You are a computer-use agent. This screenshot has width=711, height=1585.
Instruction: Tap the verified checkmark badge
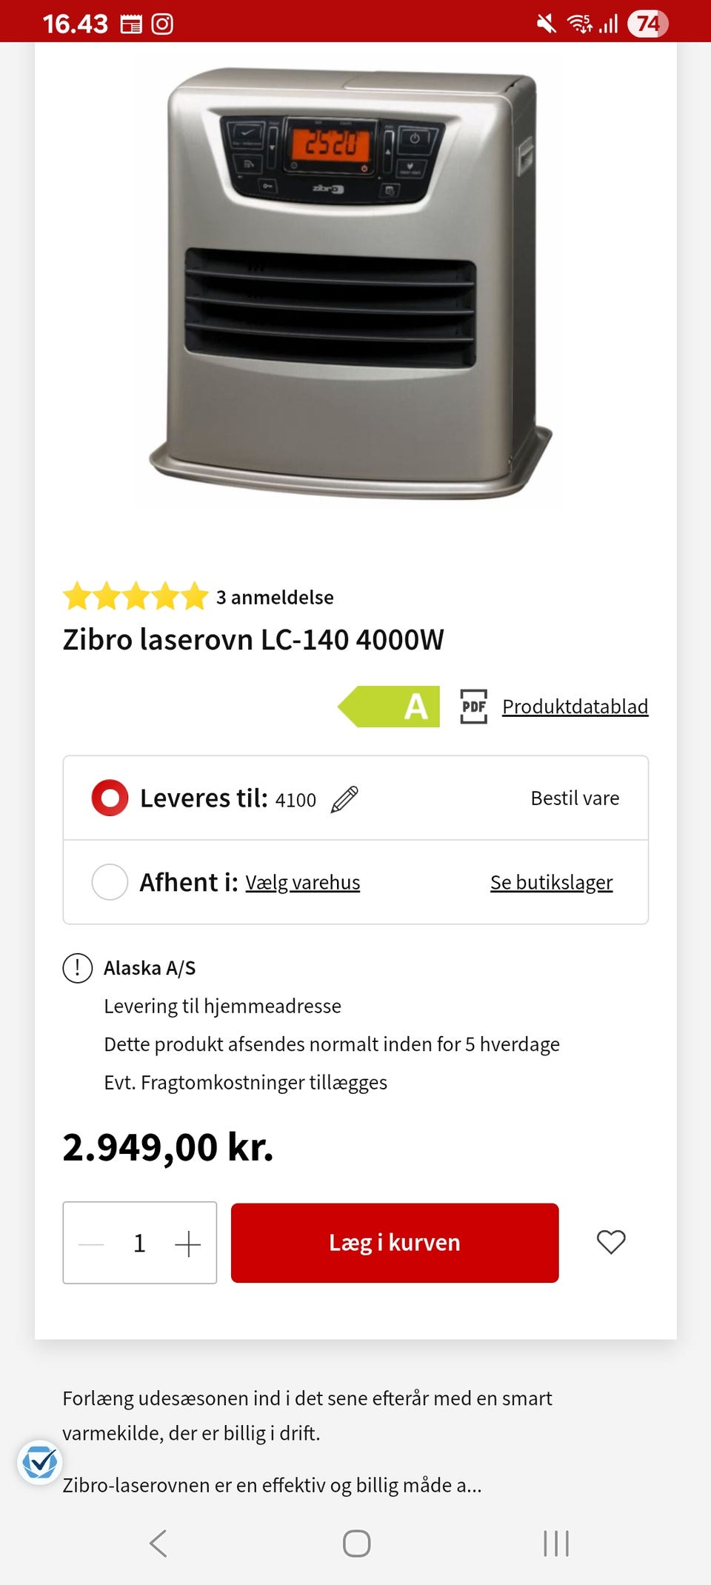(x=39, y=1462)
